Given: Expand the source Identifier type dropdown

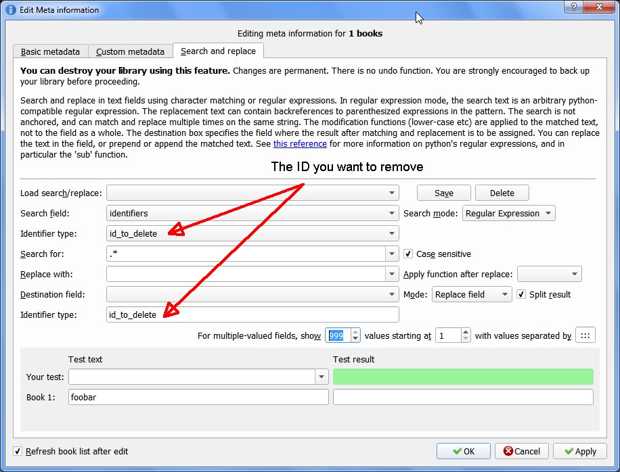Looking at the screenshot, I should pos(252,233).
